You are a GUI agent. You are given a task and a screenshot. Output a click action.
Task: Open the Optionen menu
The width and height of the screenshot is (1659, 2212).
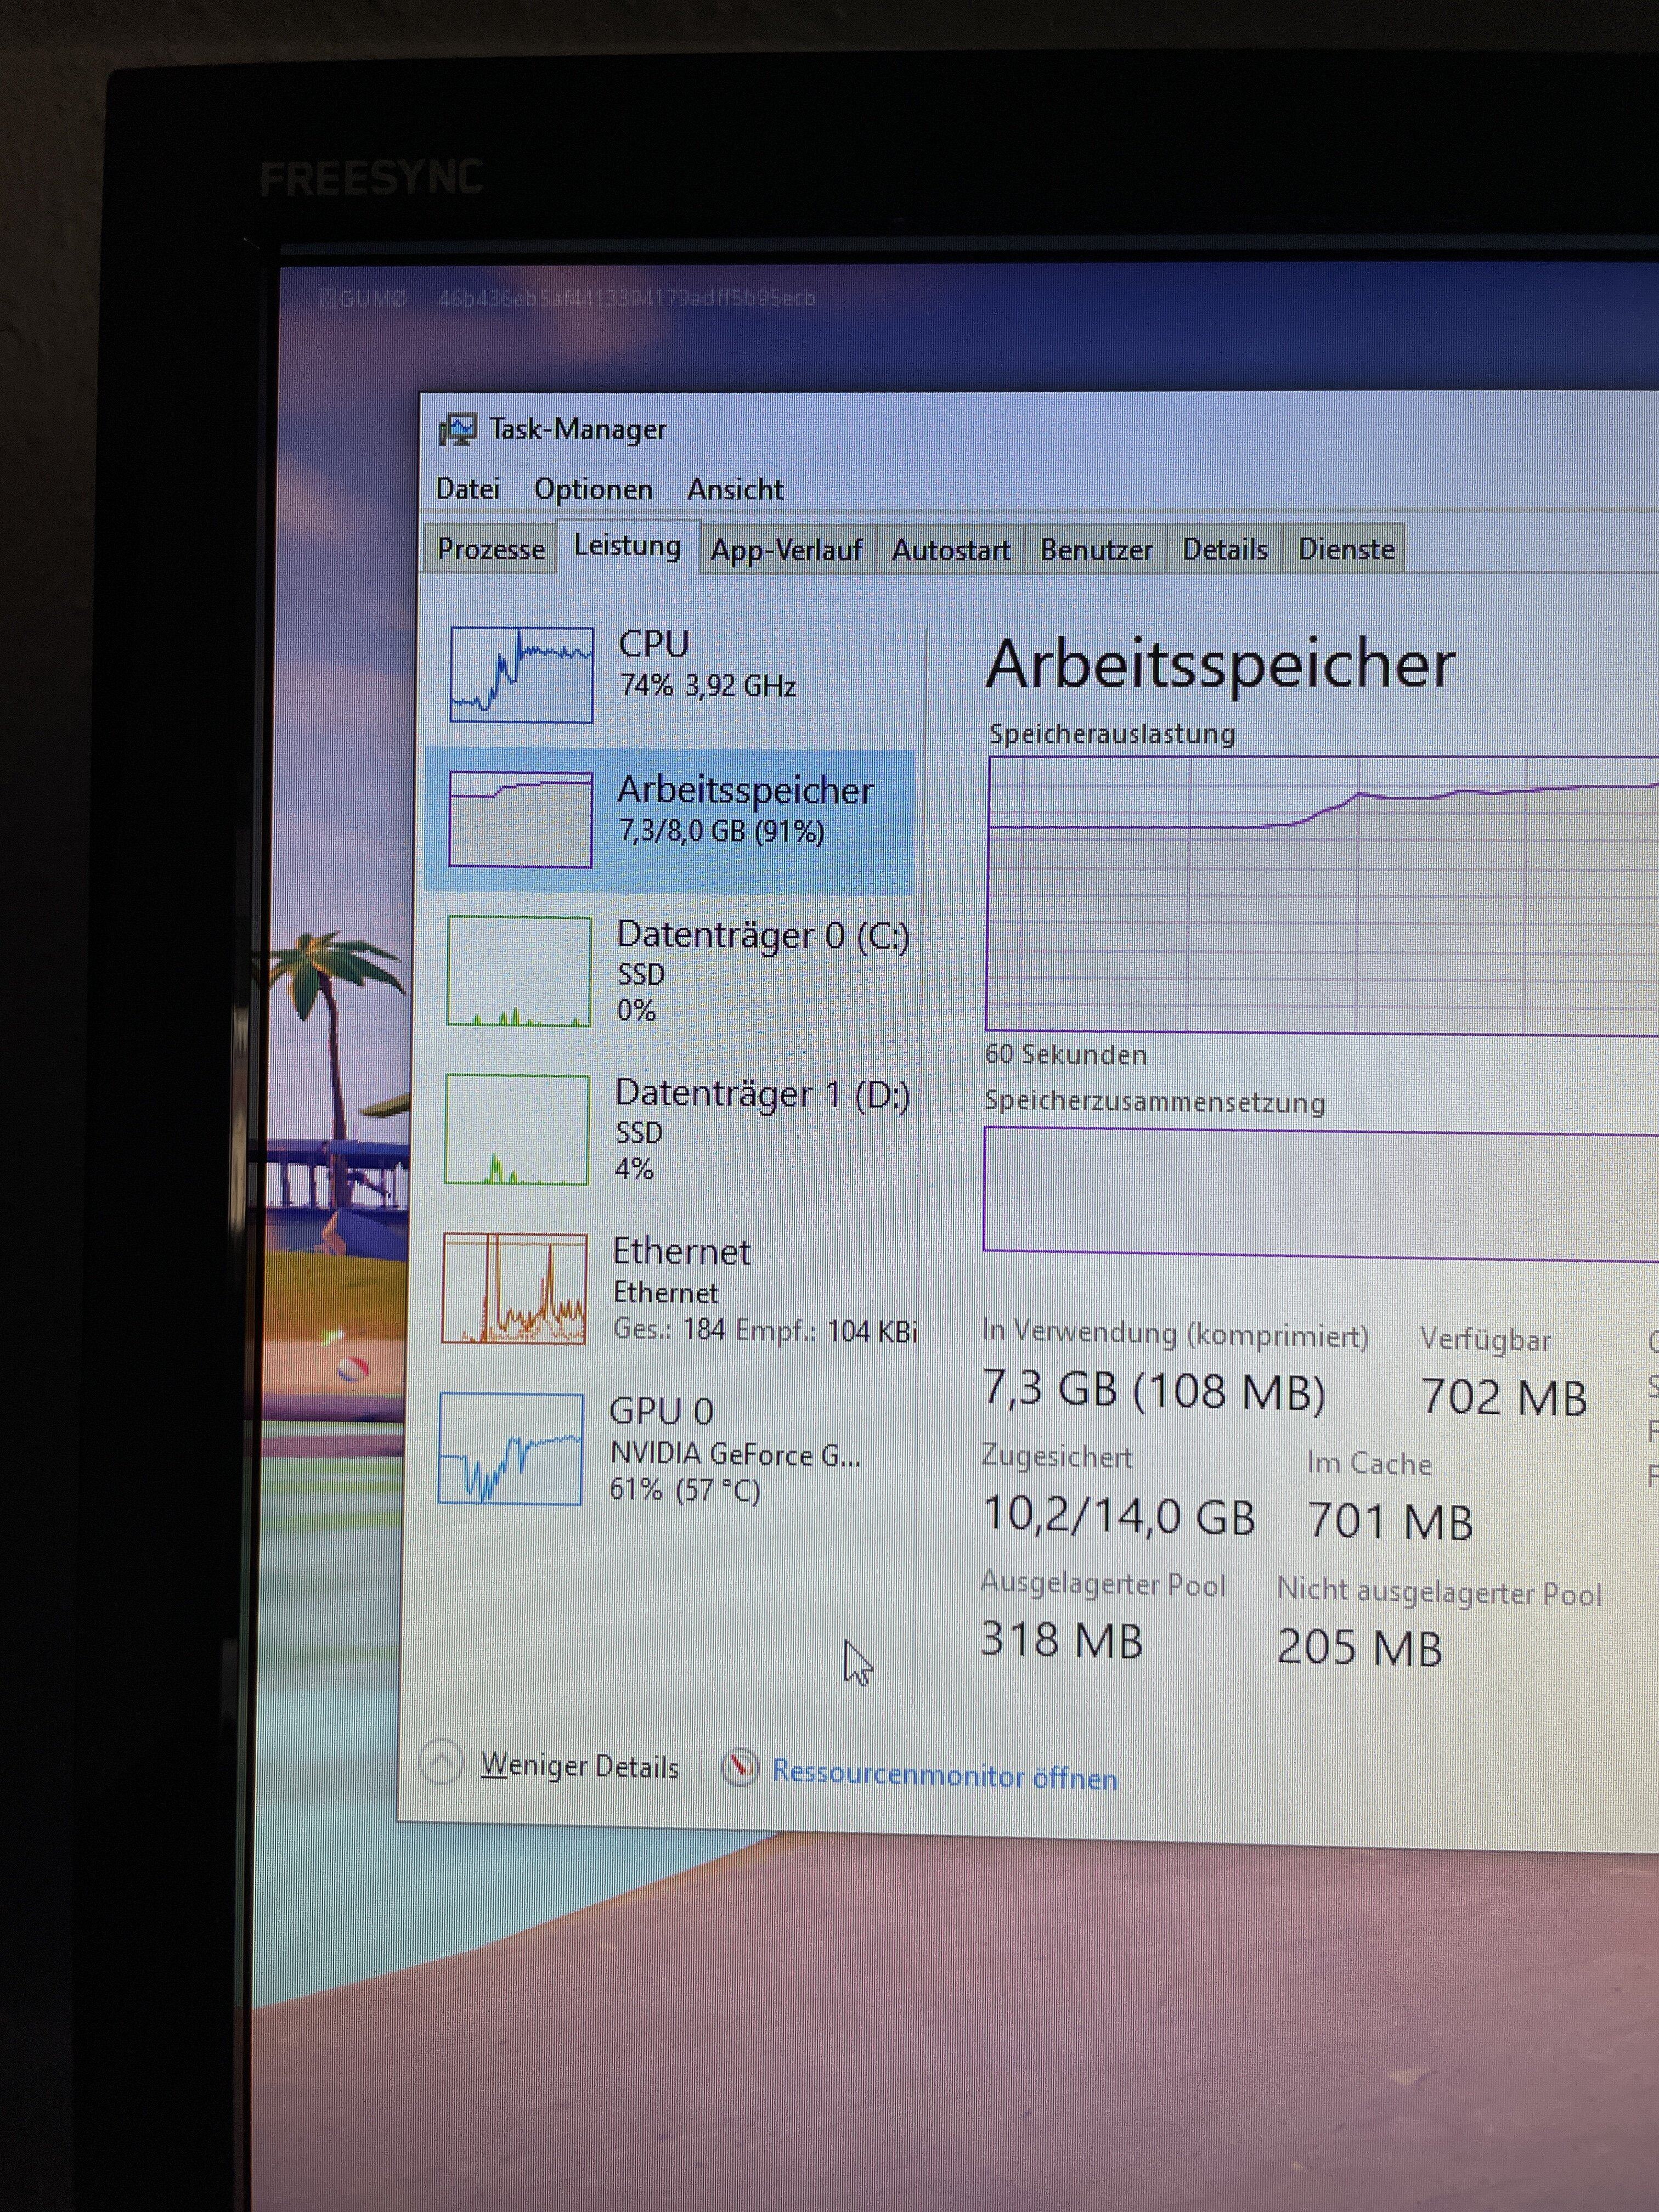[593, 490]
